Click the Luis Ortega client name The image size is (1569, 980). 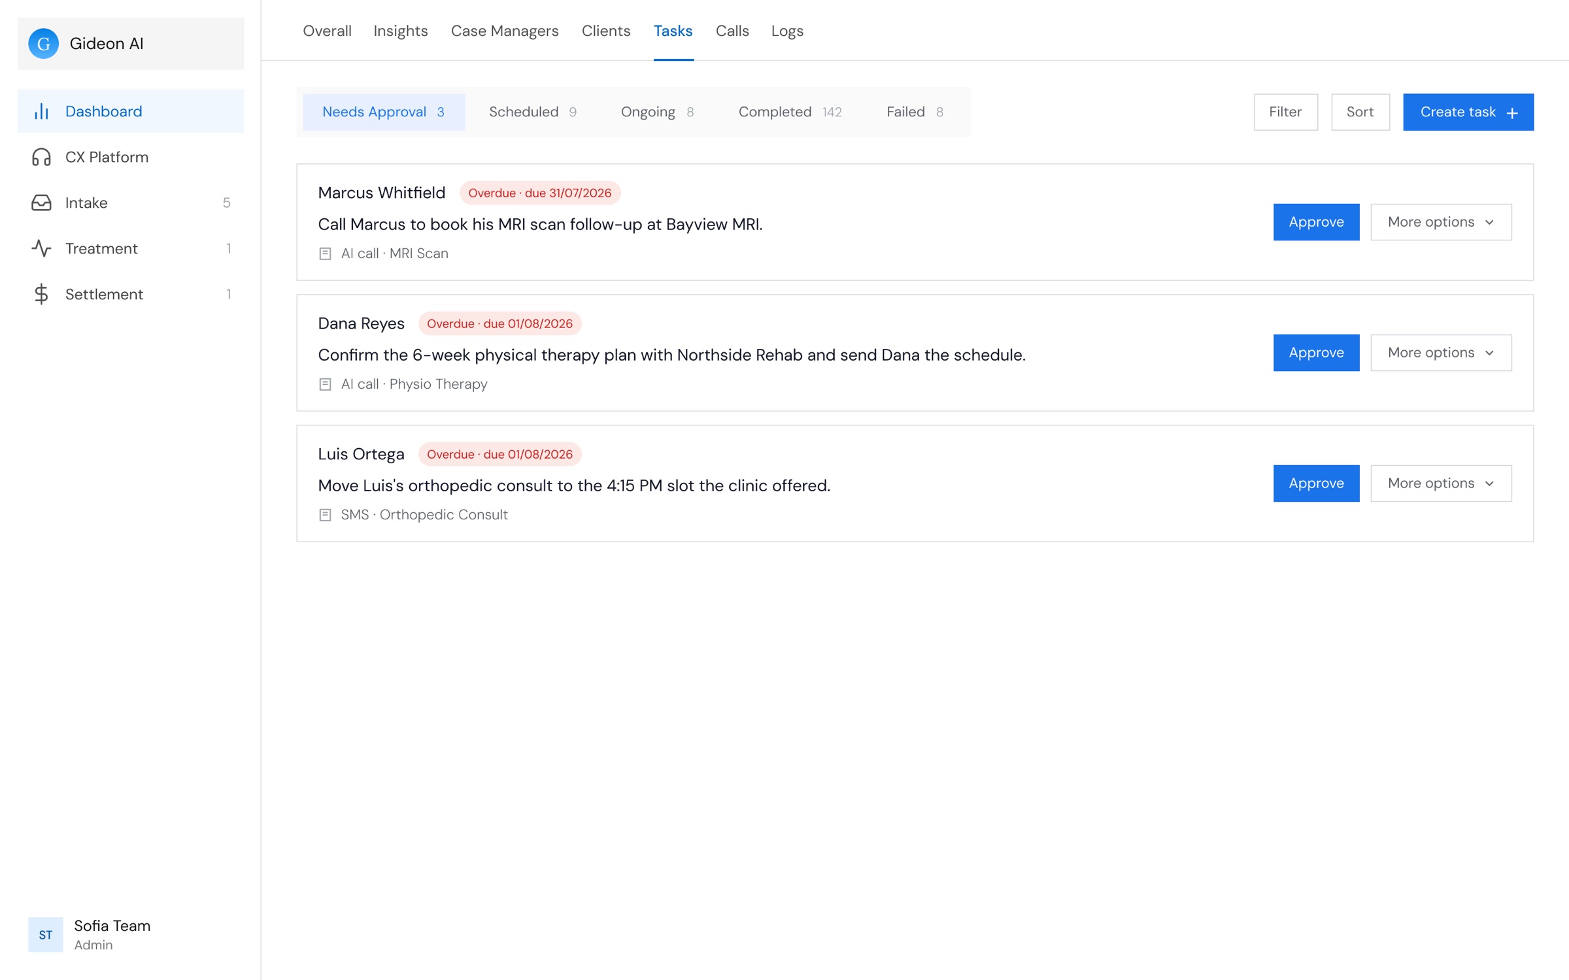click(x=362, y=454)
